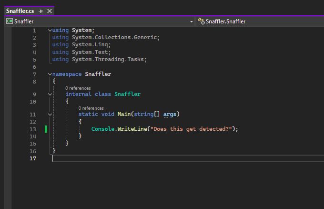The height and width of the screenshot is (209, 324).
Task: Click the C# project icon in navigation bar
Action: click(9, 21)
